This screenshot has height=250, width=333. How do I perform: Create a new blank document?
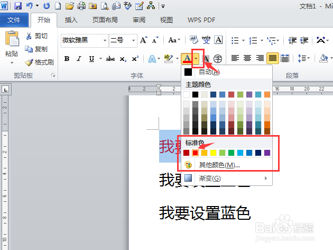coord(58,6)
